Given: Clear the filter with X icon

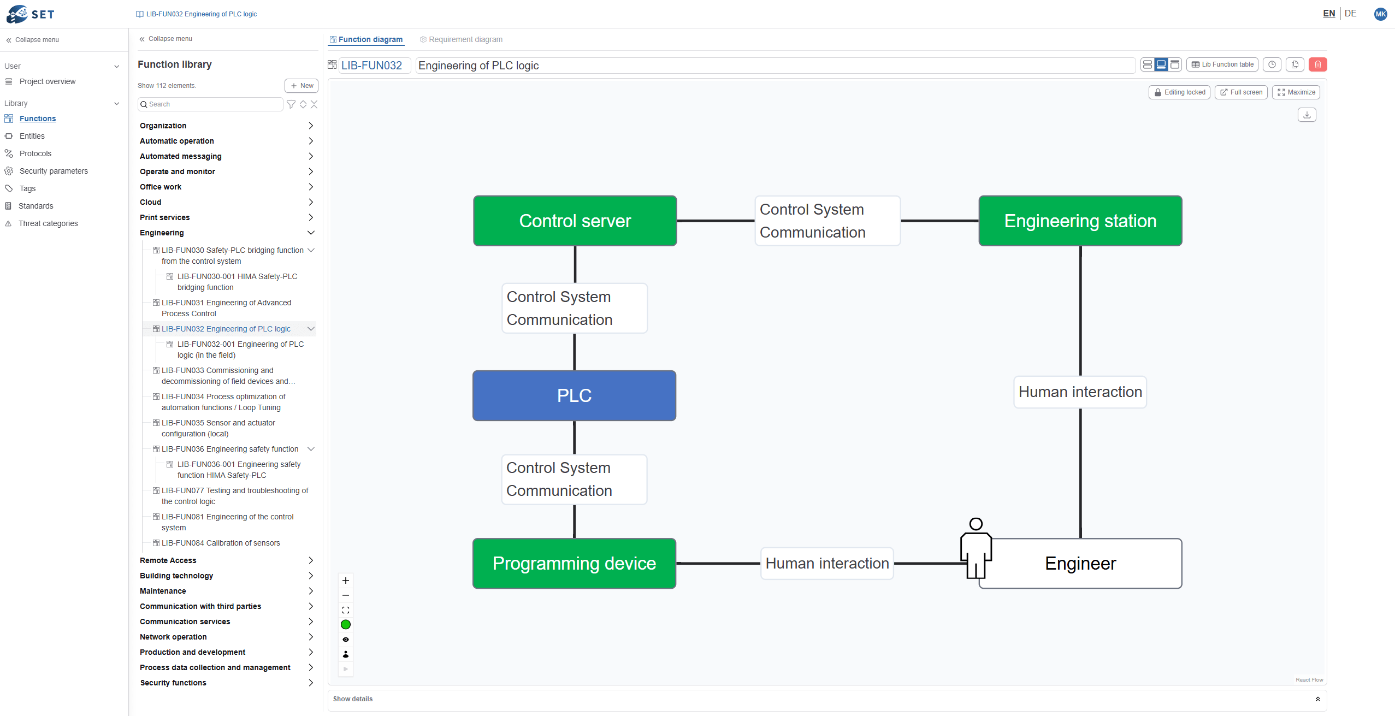Looking at the screenshot, I should click(x=314, y=104).
